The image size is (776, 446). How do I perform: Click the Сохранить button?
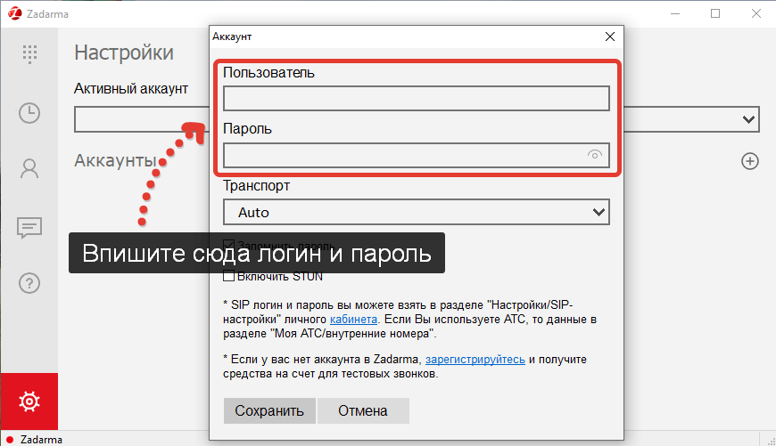point(269,410)
